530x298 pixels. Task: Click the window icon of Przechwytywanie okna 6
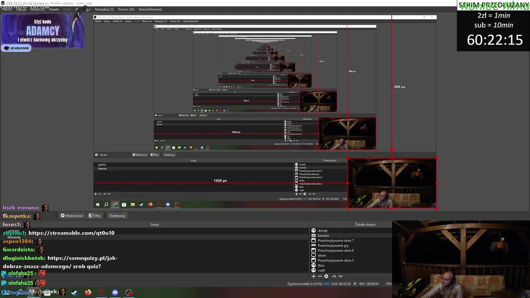[313, 250]
